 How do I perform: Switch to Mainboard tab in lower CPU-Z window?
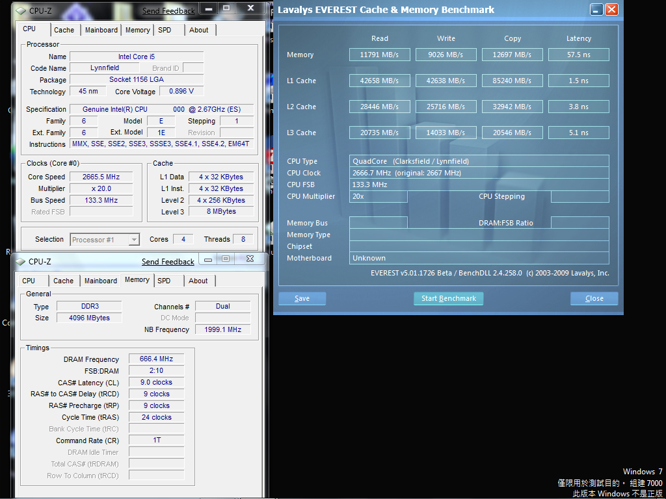101,281
